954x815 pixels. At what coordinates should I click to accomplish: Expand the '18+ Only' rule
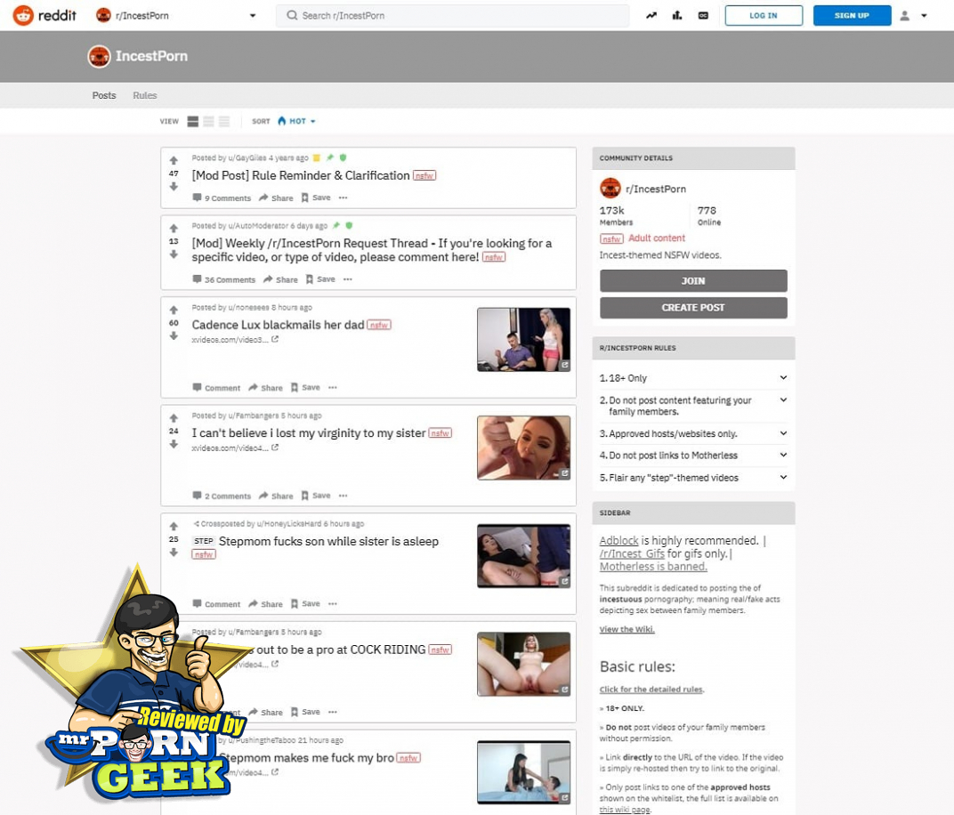click(x=783, y=378)
